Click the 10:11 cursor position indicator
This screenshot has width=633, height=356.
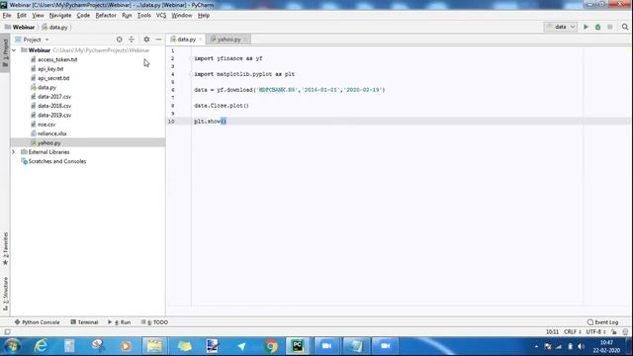pos(552,332)
